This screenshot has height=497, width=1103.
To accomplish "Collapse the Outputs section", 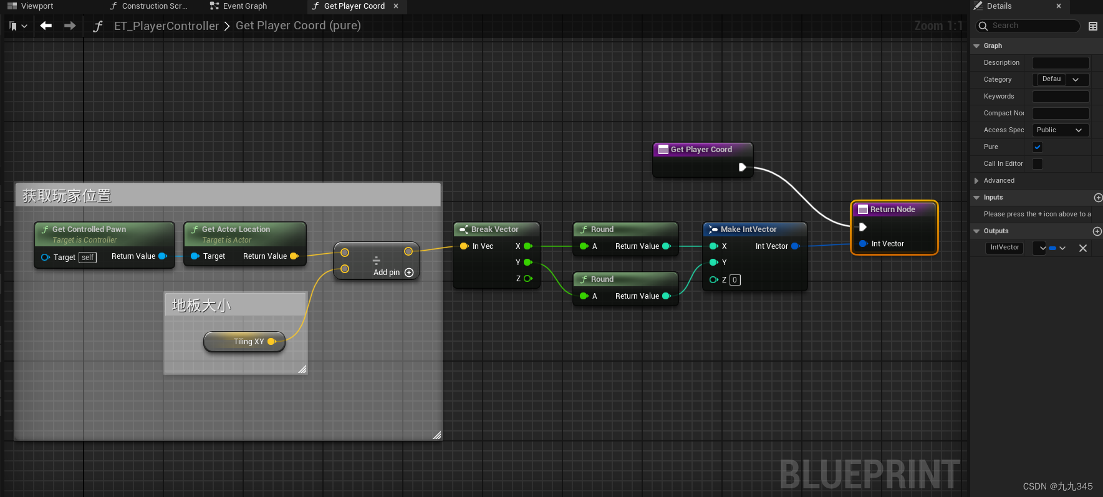I will [x=976, y=231].
